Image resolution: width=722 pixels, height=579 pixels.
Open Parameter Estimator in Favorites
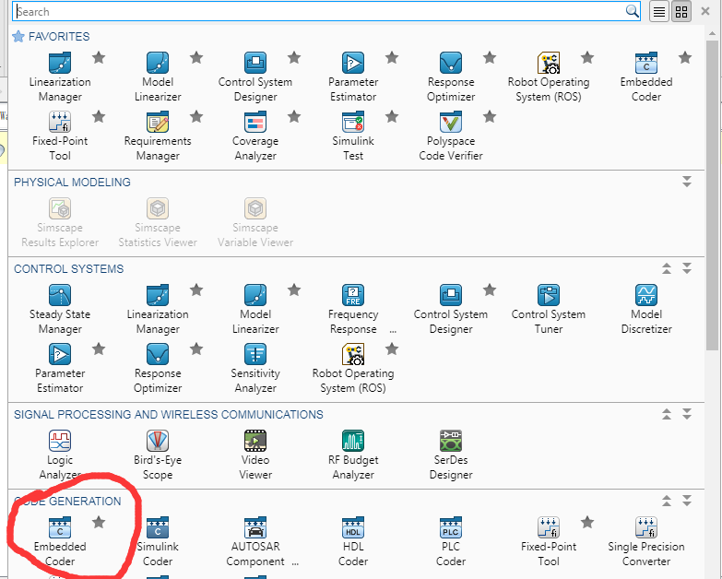click(353, 77)
